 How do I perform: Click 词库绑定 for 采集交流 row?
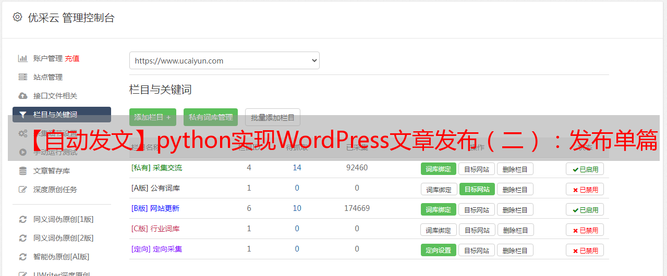pos(439,169)
